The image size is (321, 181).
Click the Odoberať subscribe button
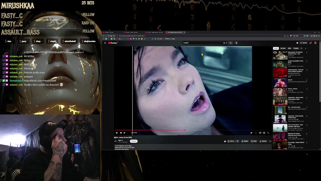[x=134, y=141]
